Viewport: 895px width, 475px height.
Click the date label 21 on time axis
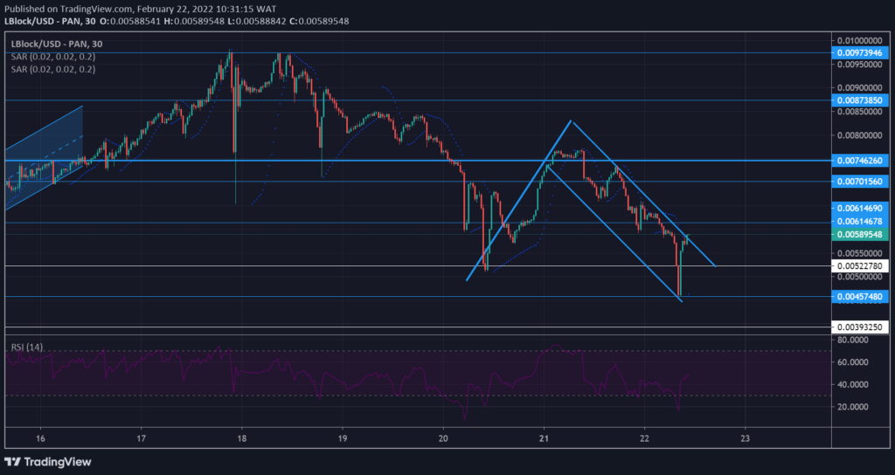click(544, 438)
